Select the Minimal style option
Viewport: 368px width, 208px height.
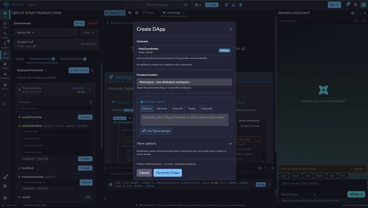162,108
